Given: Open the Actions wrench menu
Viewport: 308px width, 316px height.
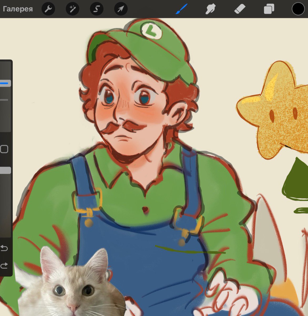Looking at the screenshot, I should [48, 9].
